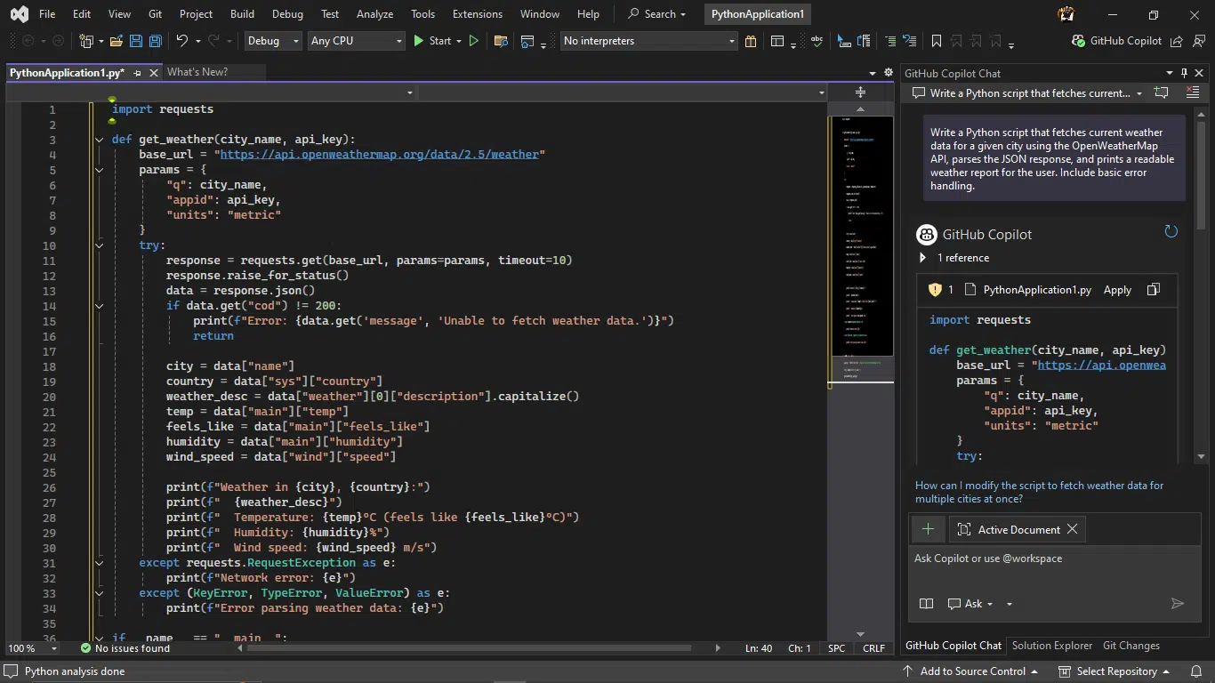Pin the PythonApplication1.py tab
1215x683 pixels.
click(138, 73)
